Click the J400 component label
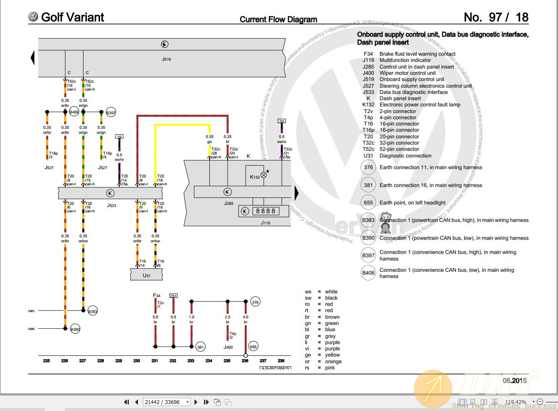Screen dimensions: 558x411 click(228, 347)
